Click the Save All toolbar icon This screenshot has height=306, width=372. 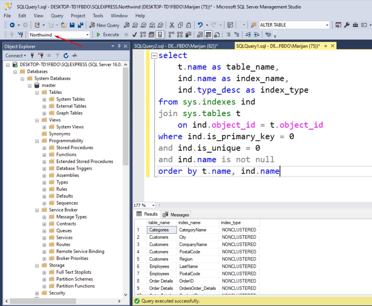click(x=80, y=25)
